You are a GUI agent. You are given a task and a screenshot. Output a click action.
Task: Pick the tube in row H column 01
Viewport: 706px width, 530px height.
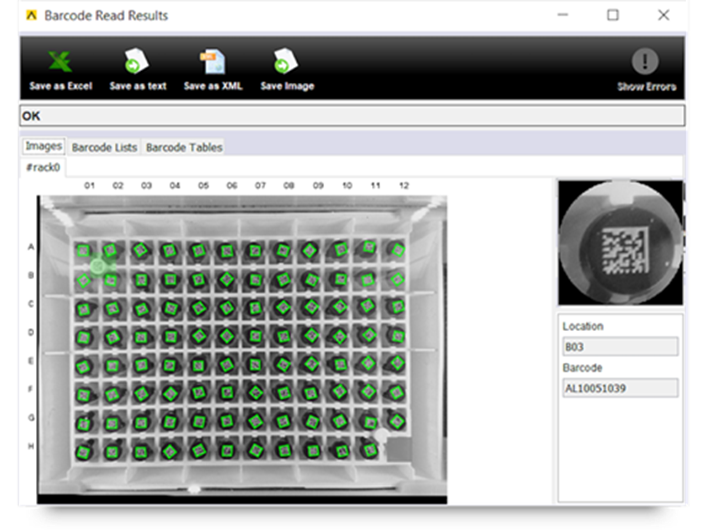(x=83, y=452)
